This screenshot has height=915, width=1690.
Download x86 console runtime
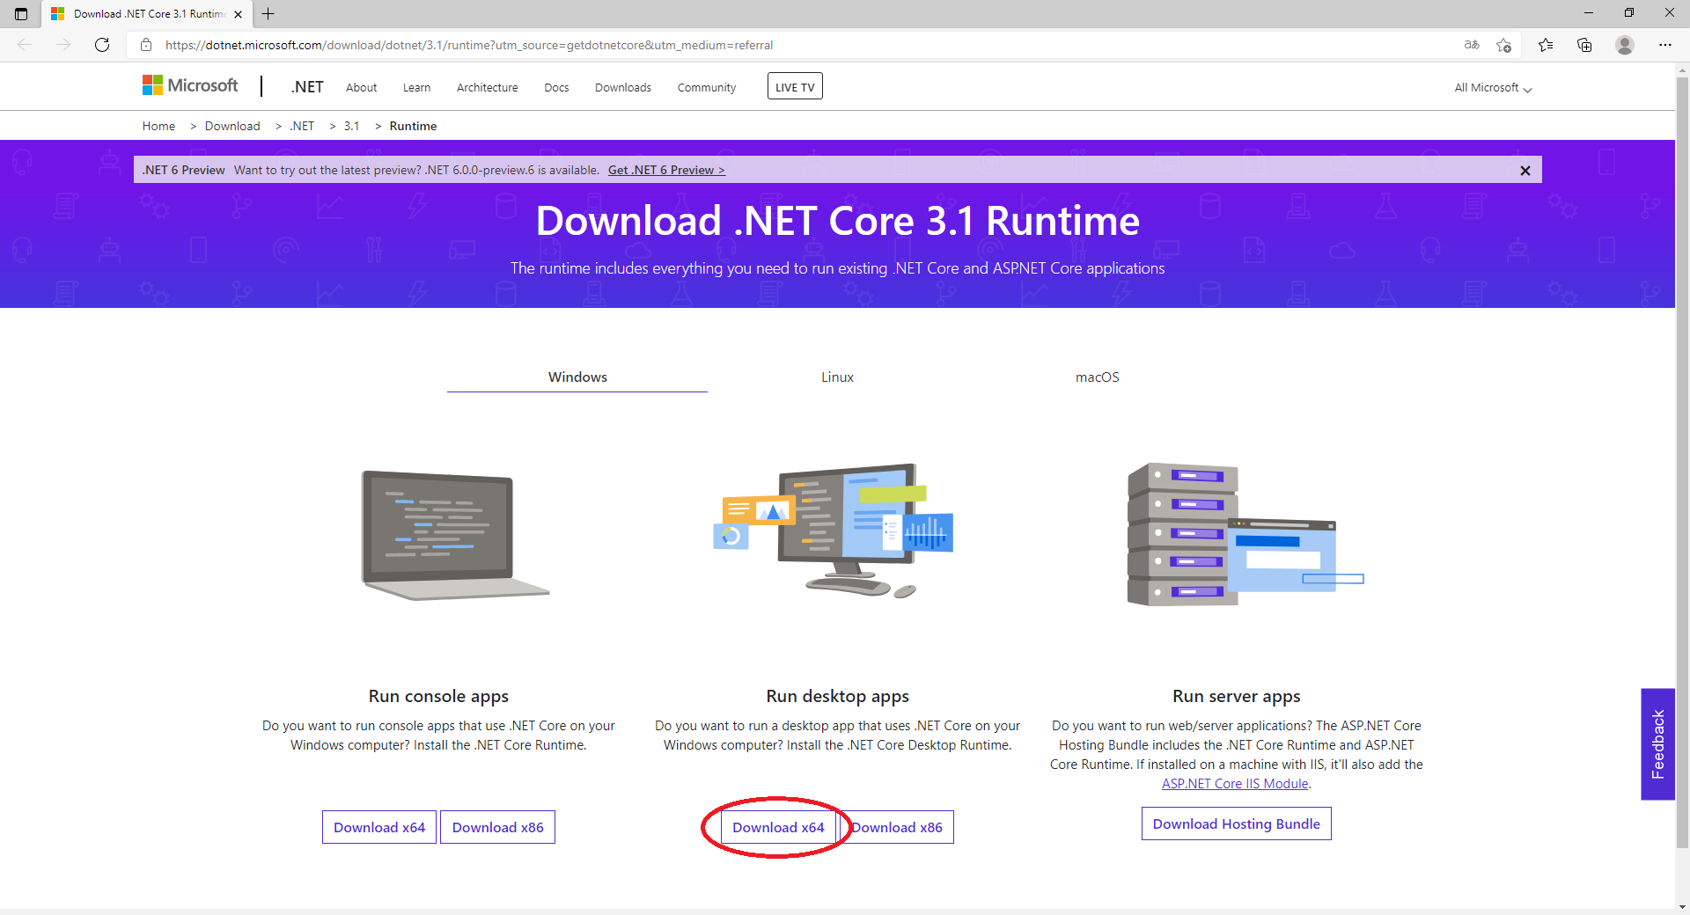[497, 827]
